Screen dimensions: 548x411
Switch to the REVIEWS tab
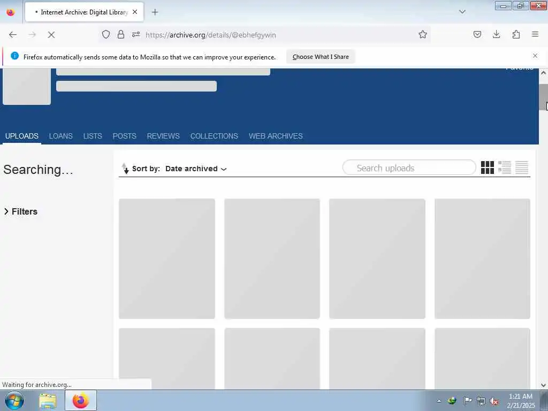pyautogui.click(x=163, y=136)
